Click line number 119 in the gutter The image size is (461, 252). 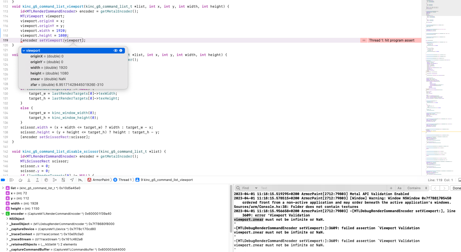[x=6, y=40]
